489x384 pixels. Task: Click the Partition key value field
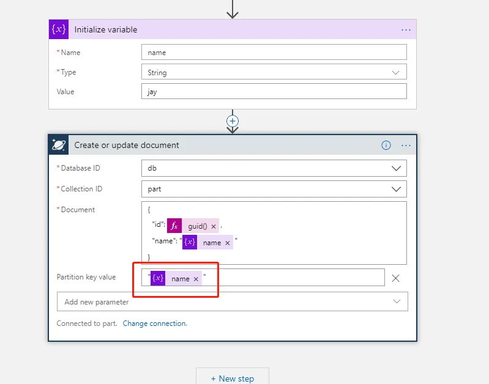pos(263,278)
